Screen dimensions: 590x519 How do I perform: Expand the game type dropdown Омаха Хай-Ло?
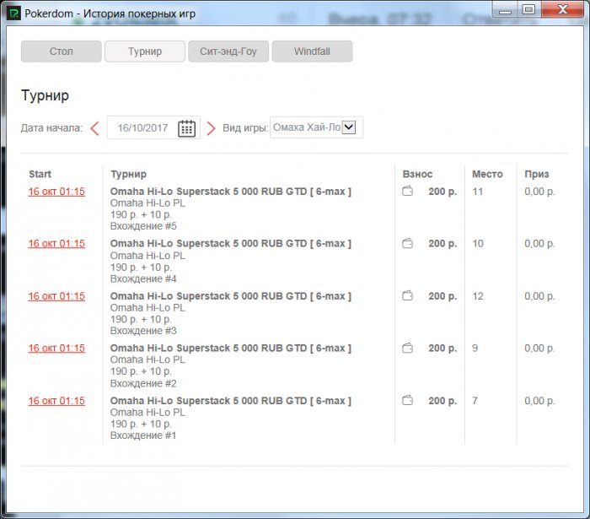pyautogui.click(x=350, y=127)
